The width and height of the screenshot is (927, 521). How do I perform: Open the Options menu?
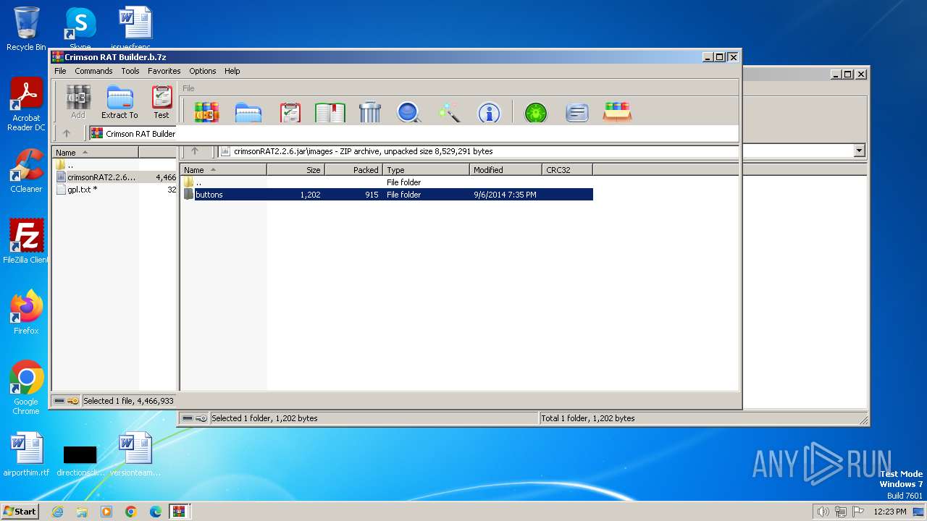click(x=203, y=71)
